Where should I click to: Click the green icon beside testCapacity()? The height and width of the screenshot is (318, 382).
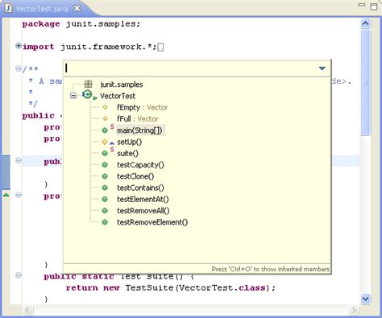pos(105,165)
